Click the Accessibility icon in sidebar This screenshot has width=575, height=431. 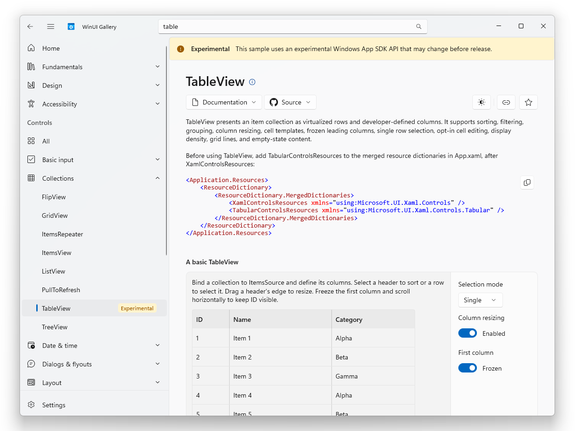[x=31, y=104]
